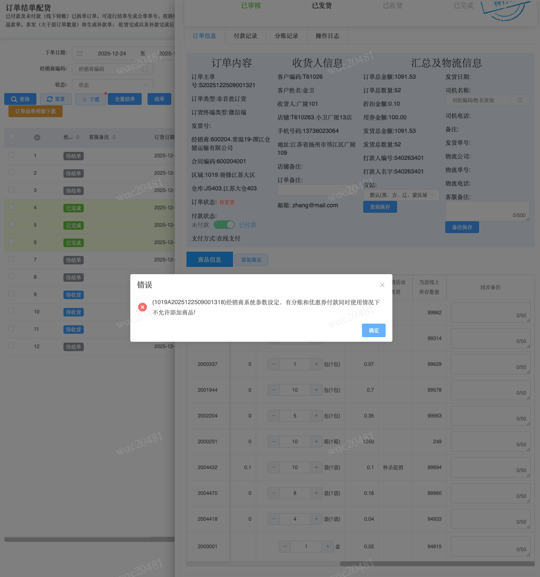Click sort icon beside 客服备注 column
The height and width of the screenshot is (577, 540).
tap(114, 137)
